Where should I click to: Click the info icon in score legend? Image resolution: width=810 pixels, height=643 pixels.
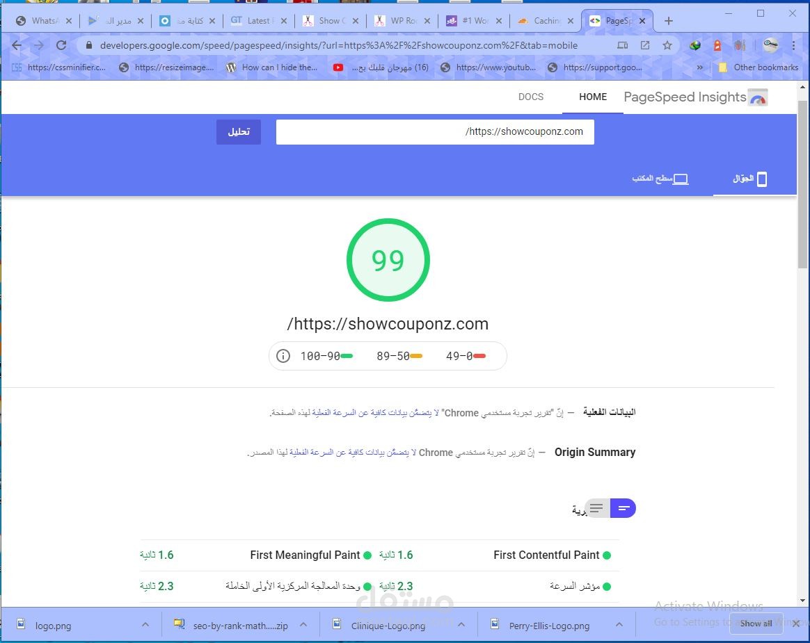(283, 356)
